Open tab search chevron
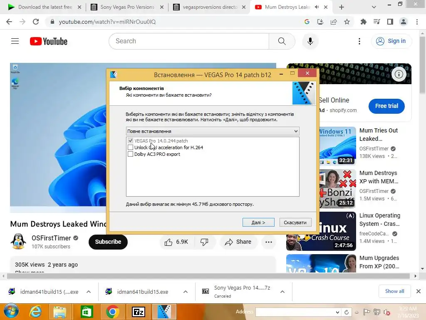This screenshot has height=320, width=426. 374,7
